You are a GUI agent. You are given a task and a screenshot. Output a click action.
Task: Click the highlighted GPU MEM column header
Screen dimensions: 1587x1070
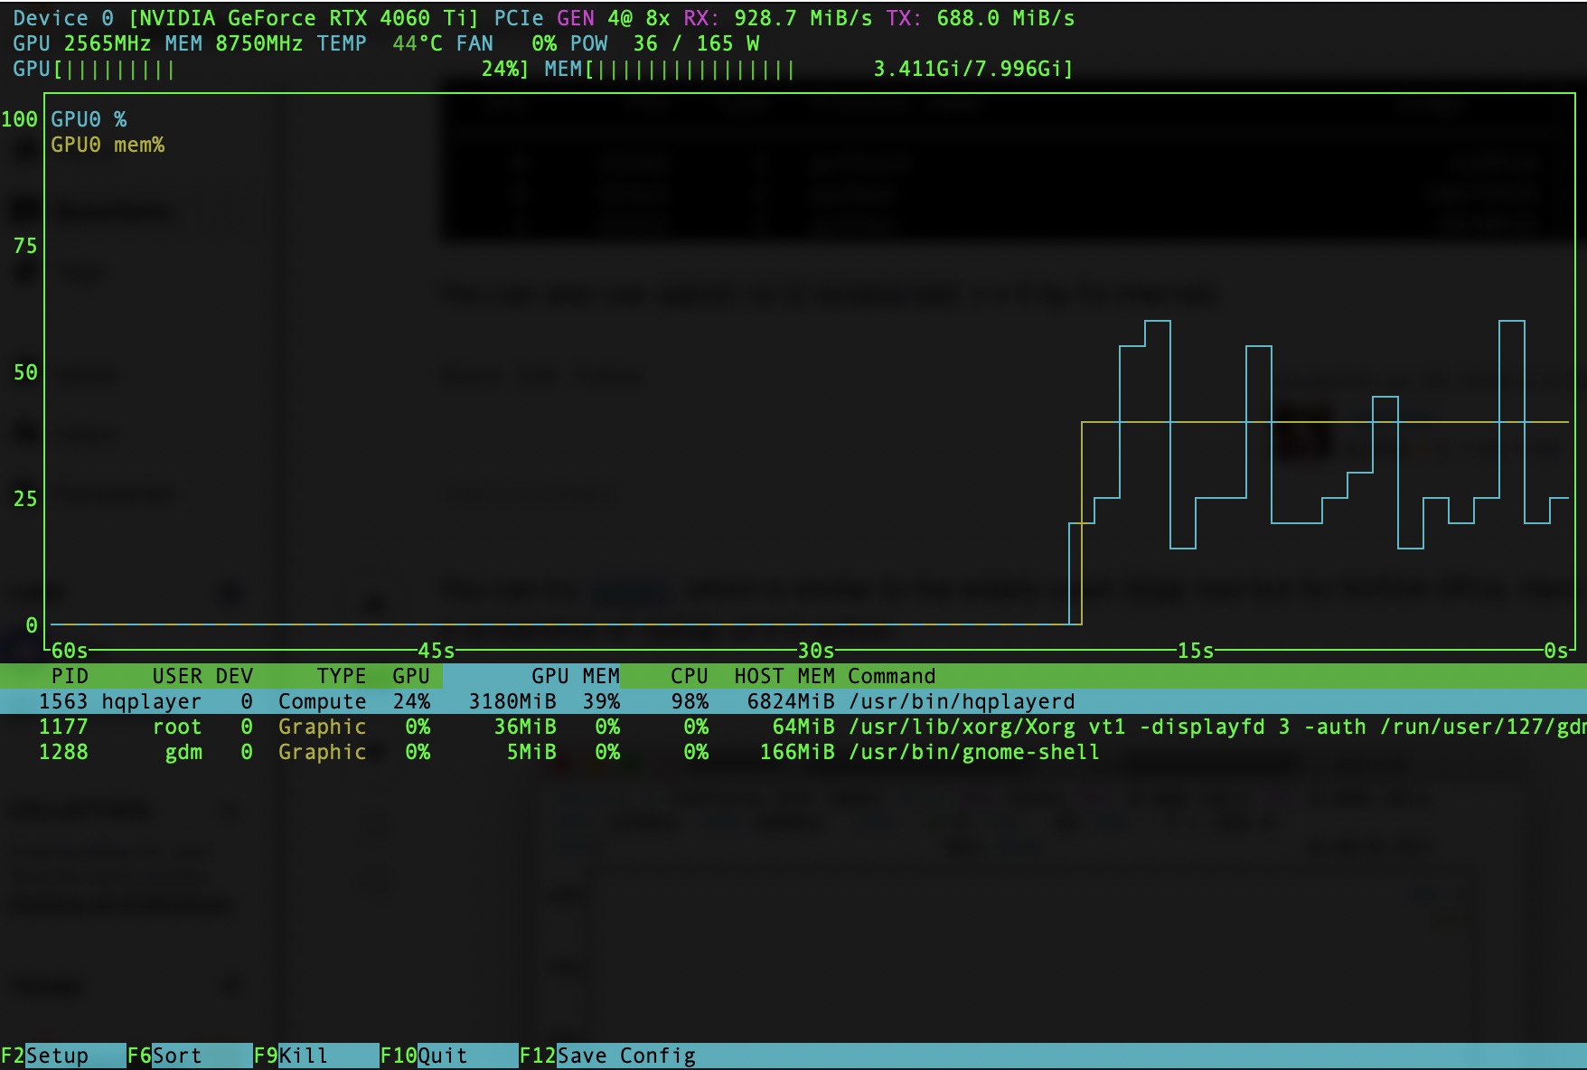[576, 676]
